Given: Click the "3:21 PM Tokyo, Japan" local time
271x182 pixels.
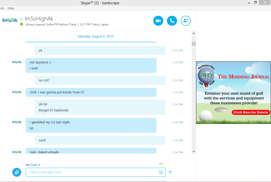Looking at the screenshot, I should point(94,24).
